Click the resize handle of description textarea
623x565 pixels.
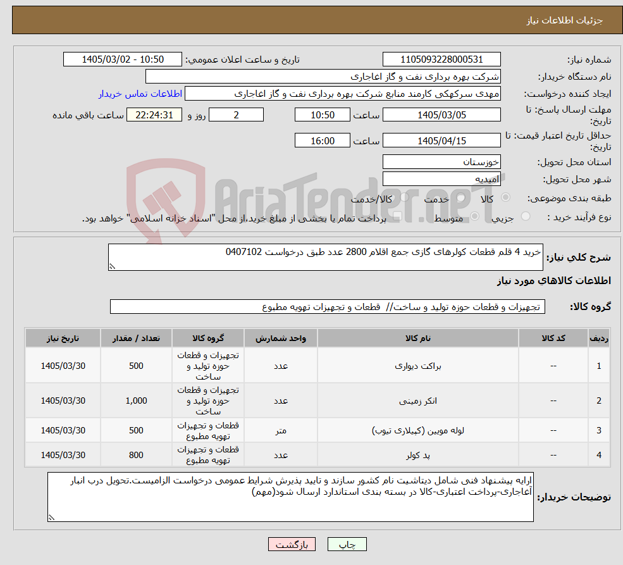112,266
